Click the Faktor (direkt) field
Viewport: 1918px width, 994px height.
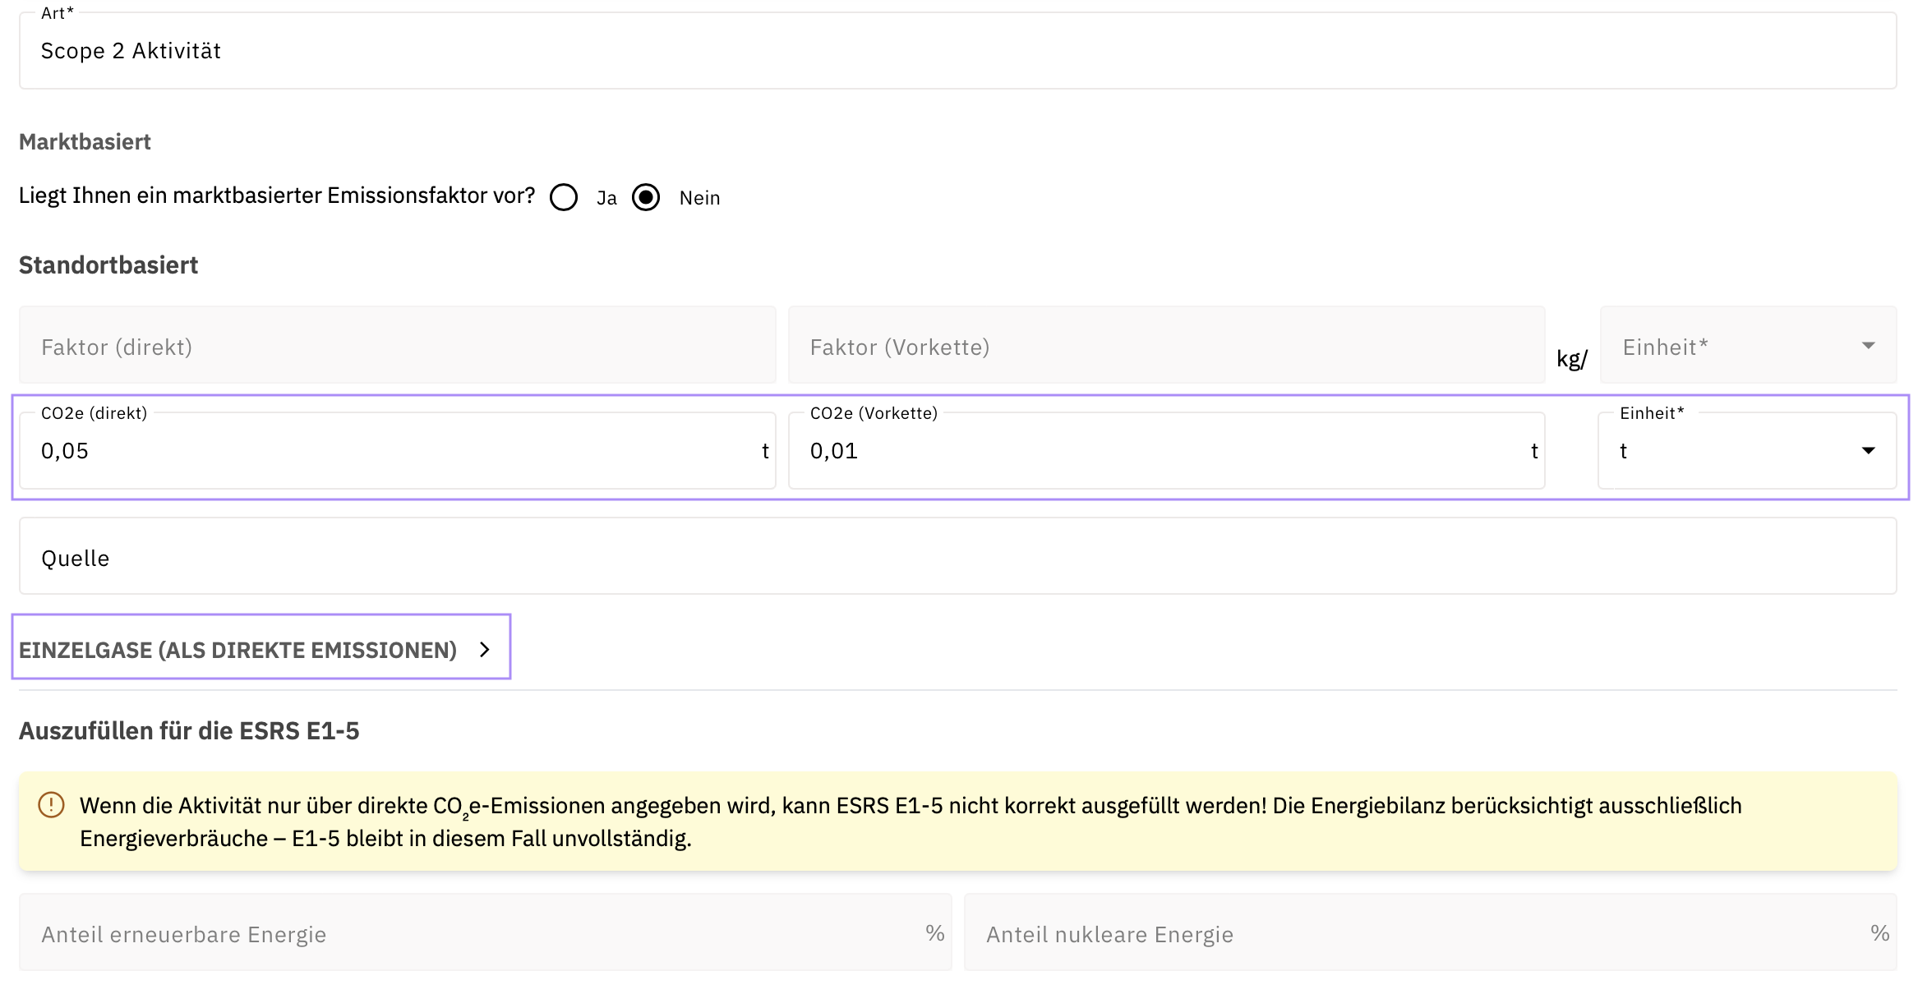[397, 346]
